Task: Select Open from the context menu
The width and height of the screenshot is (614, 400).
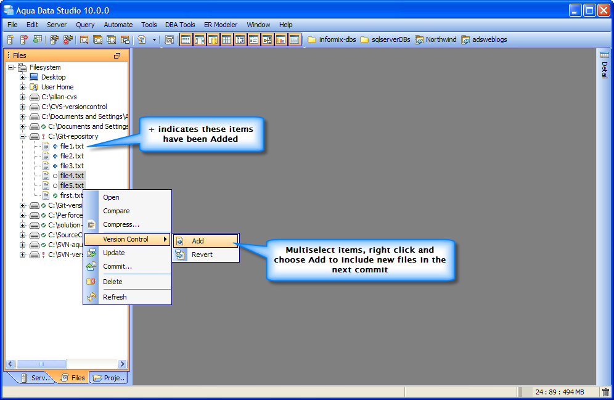Action: click(127, 197)
